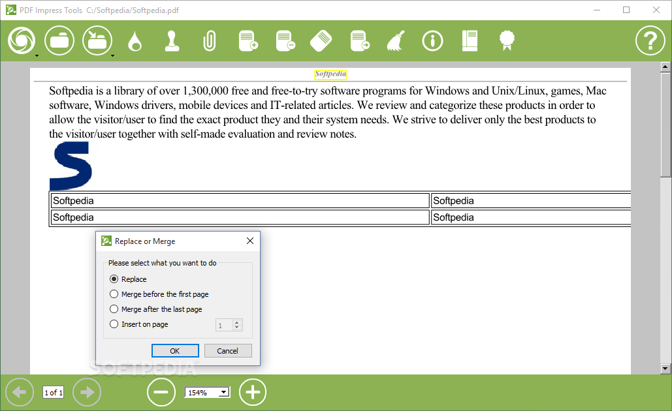672x411 pixels.
Task: Confirm with the OK button
Action: click(175, 350)
